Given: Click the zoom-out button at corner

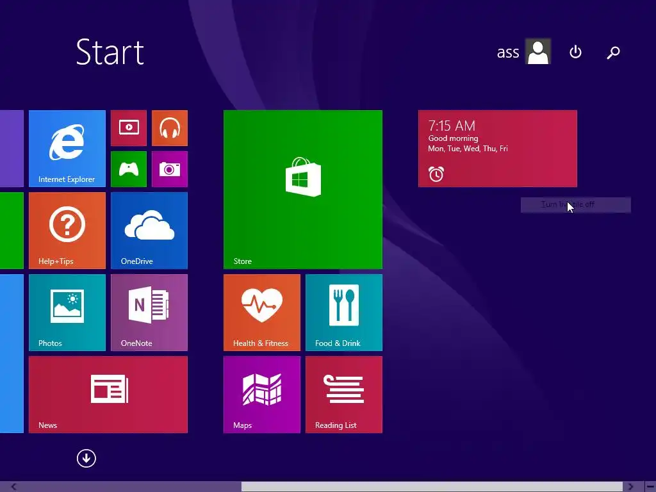Looking at the screenshot, I should (650, 487).
